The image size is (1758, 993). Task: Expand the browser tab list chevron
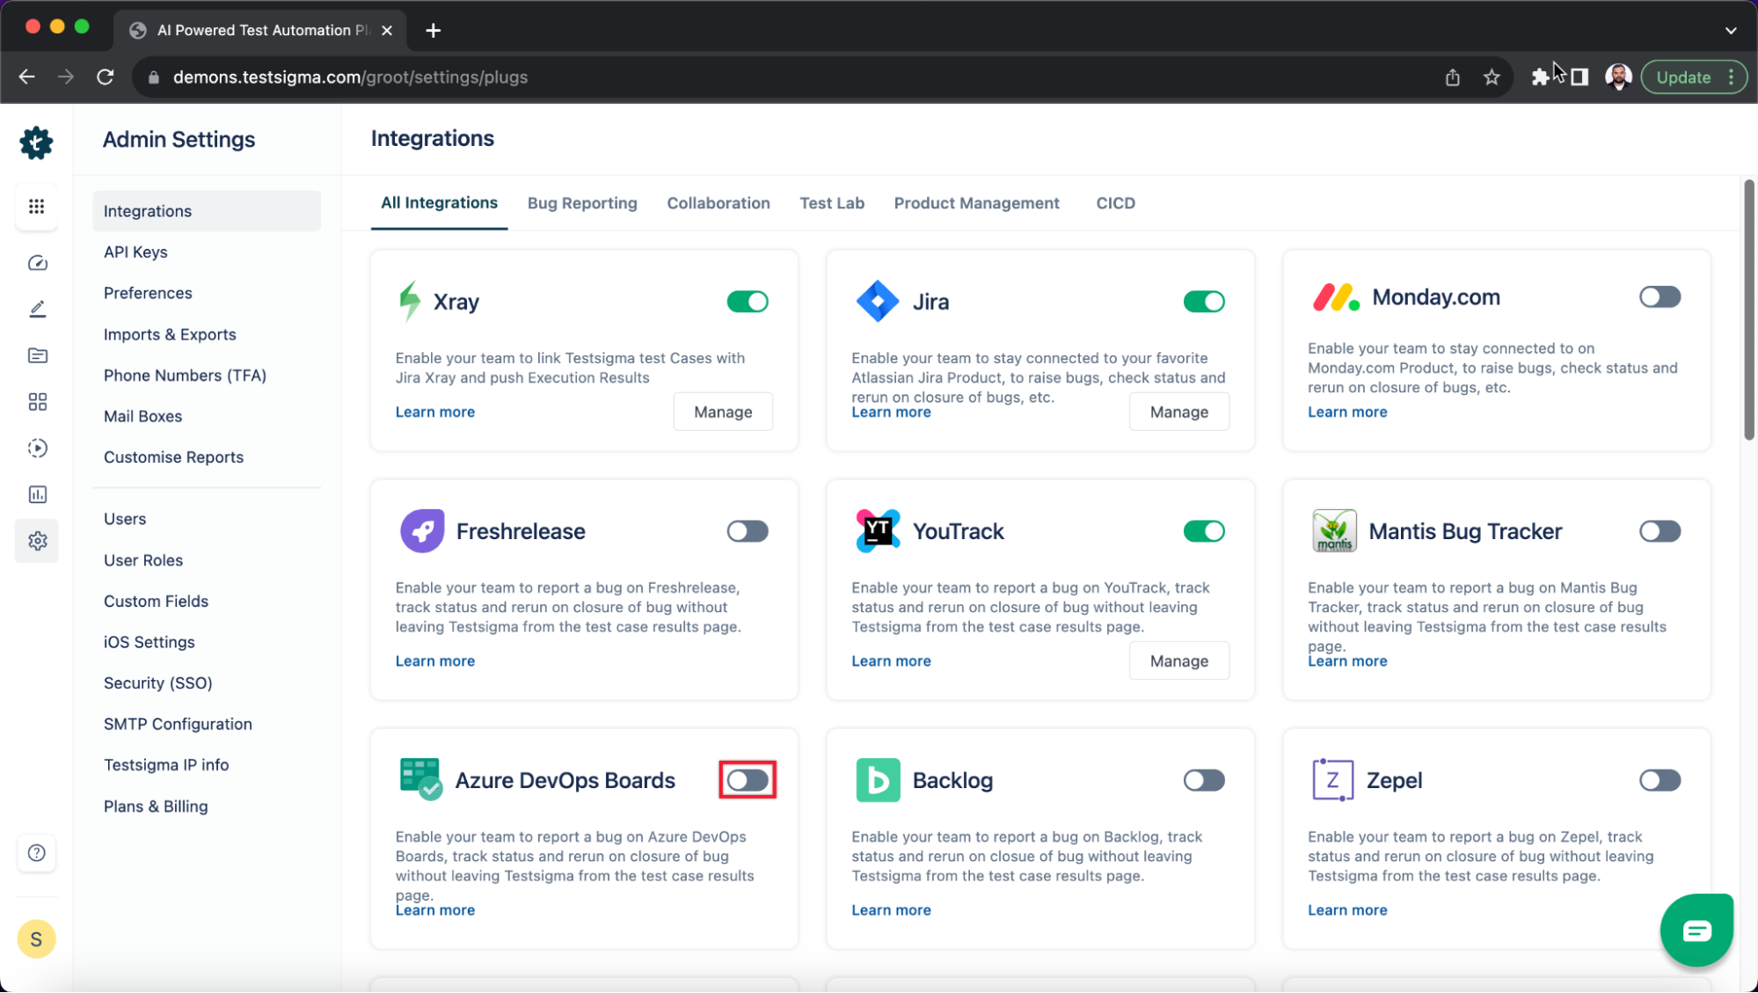(1731, 30)
